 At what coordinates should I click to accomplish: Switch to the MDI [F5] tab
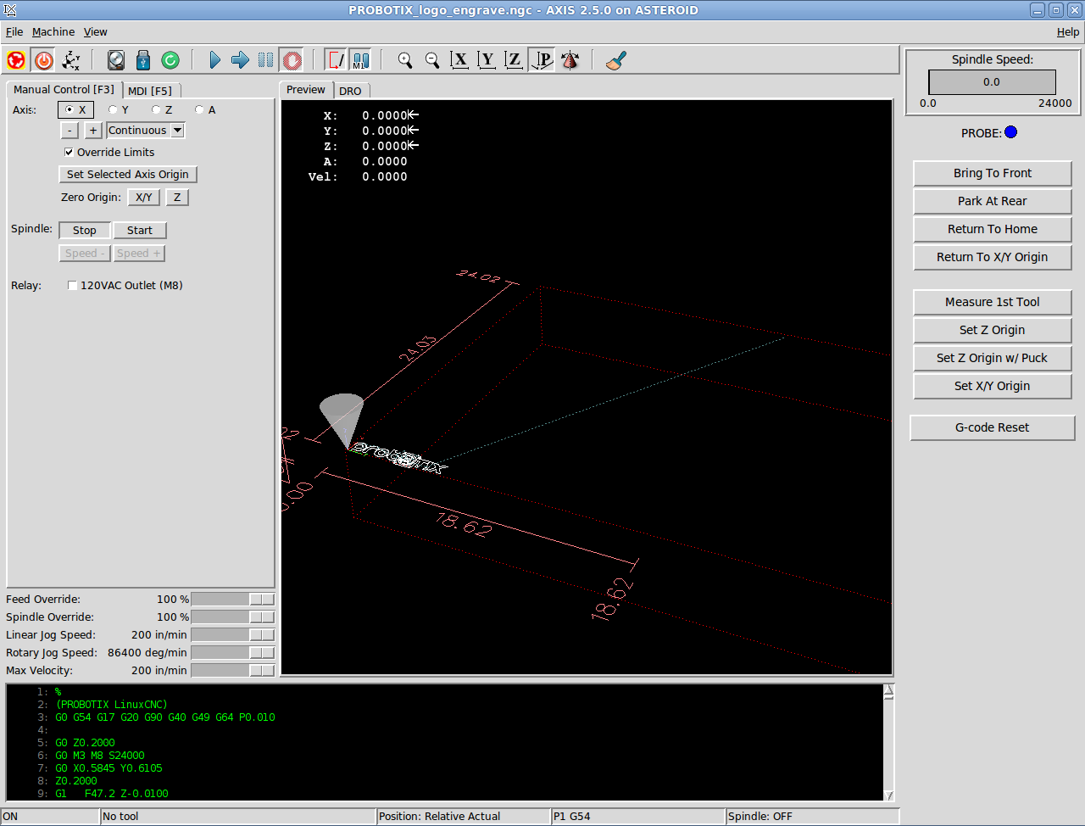tap(150, 91)
